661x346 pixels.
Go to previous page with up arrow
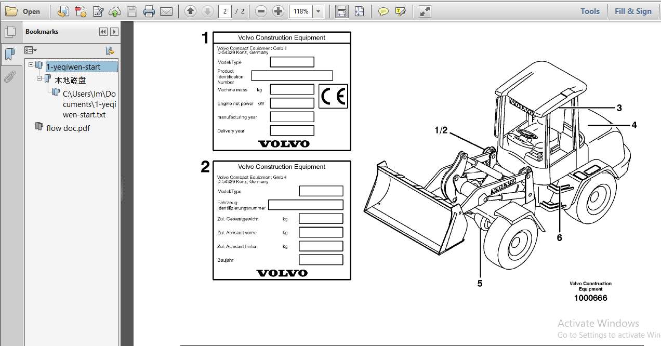pos(190,11)
